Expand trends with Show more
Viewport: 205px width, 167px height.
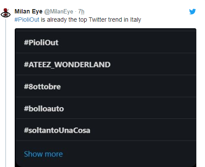tap(43, 154)
